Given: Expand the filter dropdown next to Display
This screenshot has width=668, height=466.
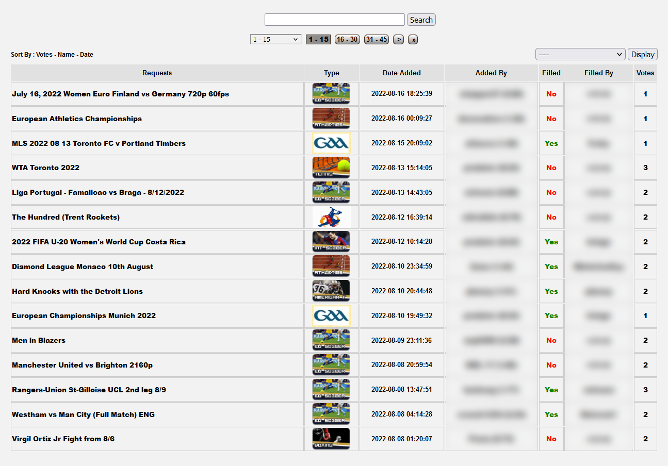Looking at the screenshot, I should pyautogui.click(x=580, y=54).
